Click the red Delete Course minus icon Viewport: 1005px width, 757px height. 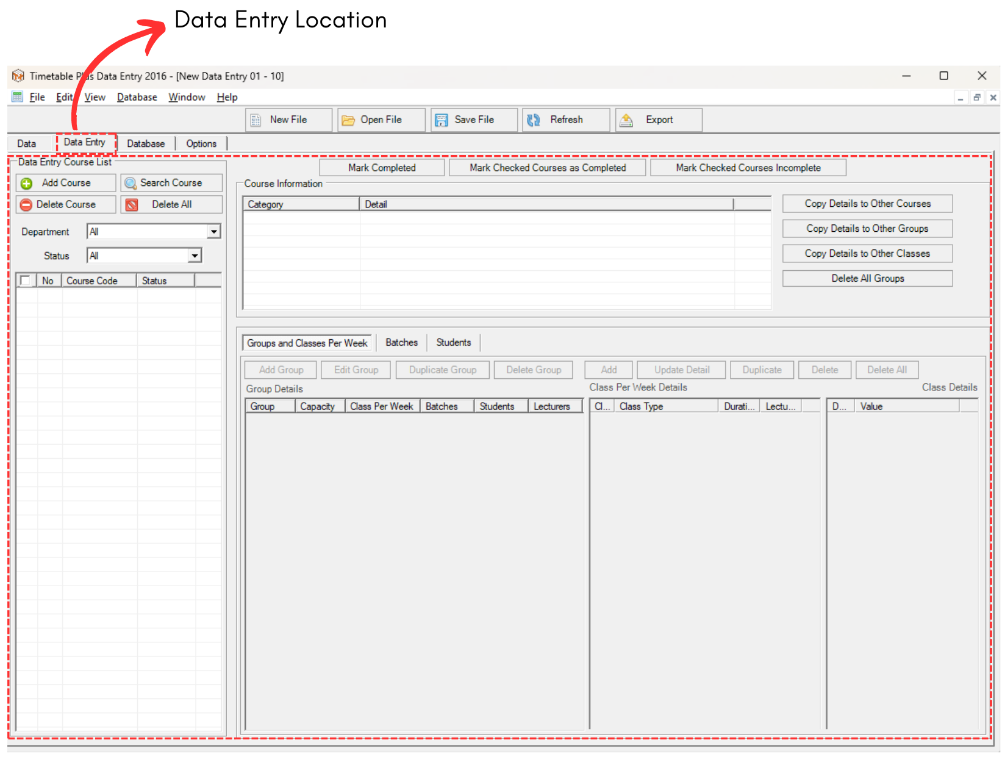(x=26, y=205)
